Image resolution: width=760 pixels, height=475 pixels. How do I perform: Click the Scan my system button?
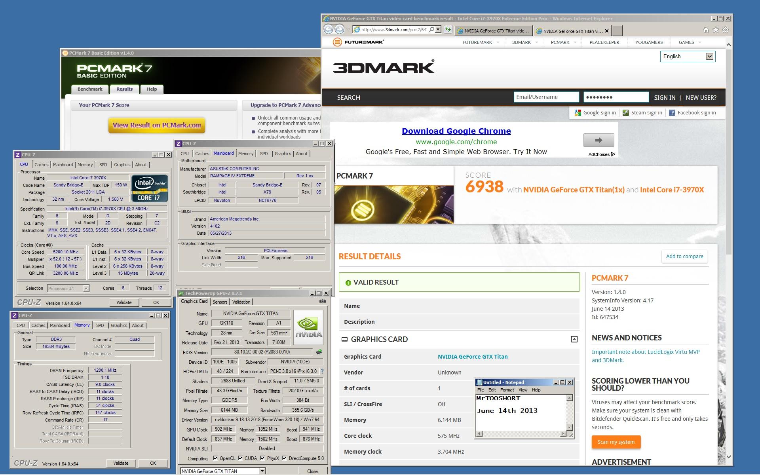coord(616,442)
